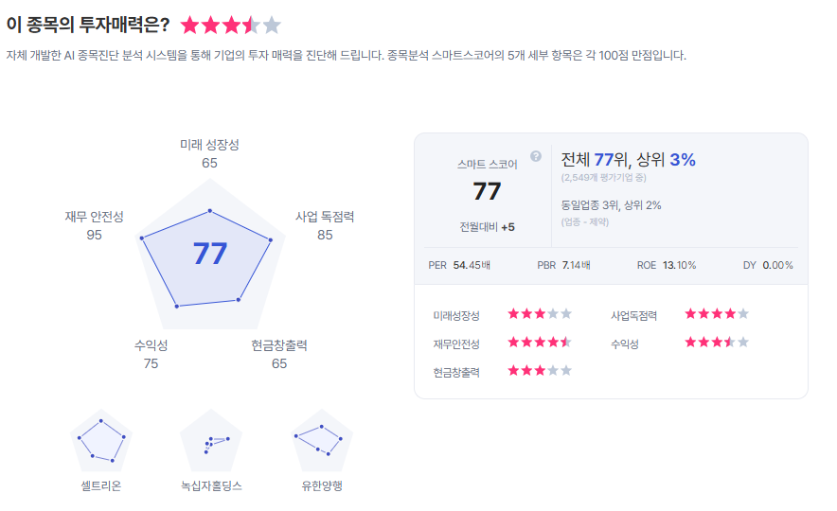
Task: Click the large 77 in radar chart
Action: pyautogui.click(x=210, y=255)
